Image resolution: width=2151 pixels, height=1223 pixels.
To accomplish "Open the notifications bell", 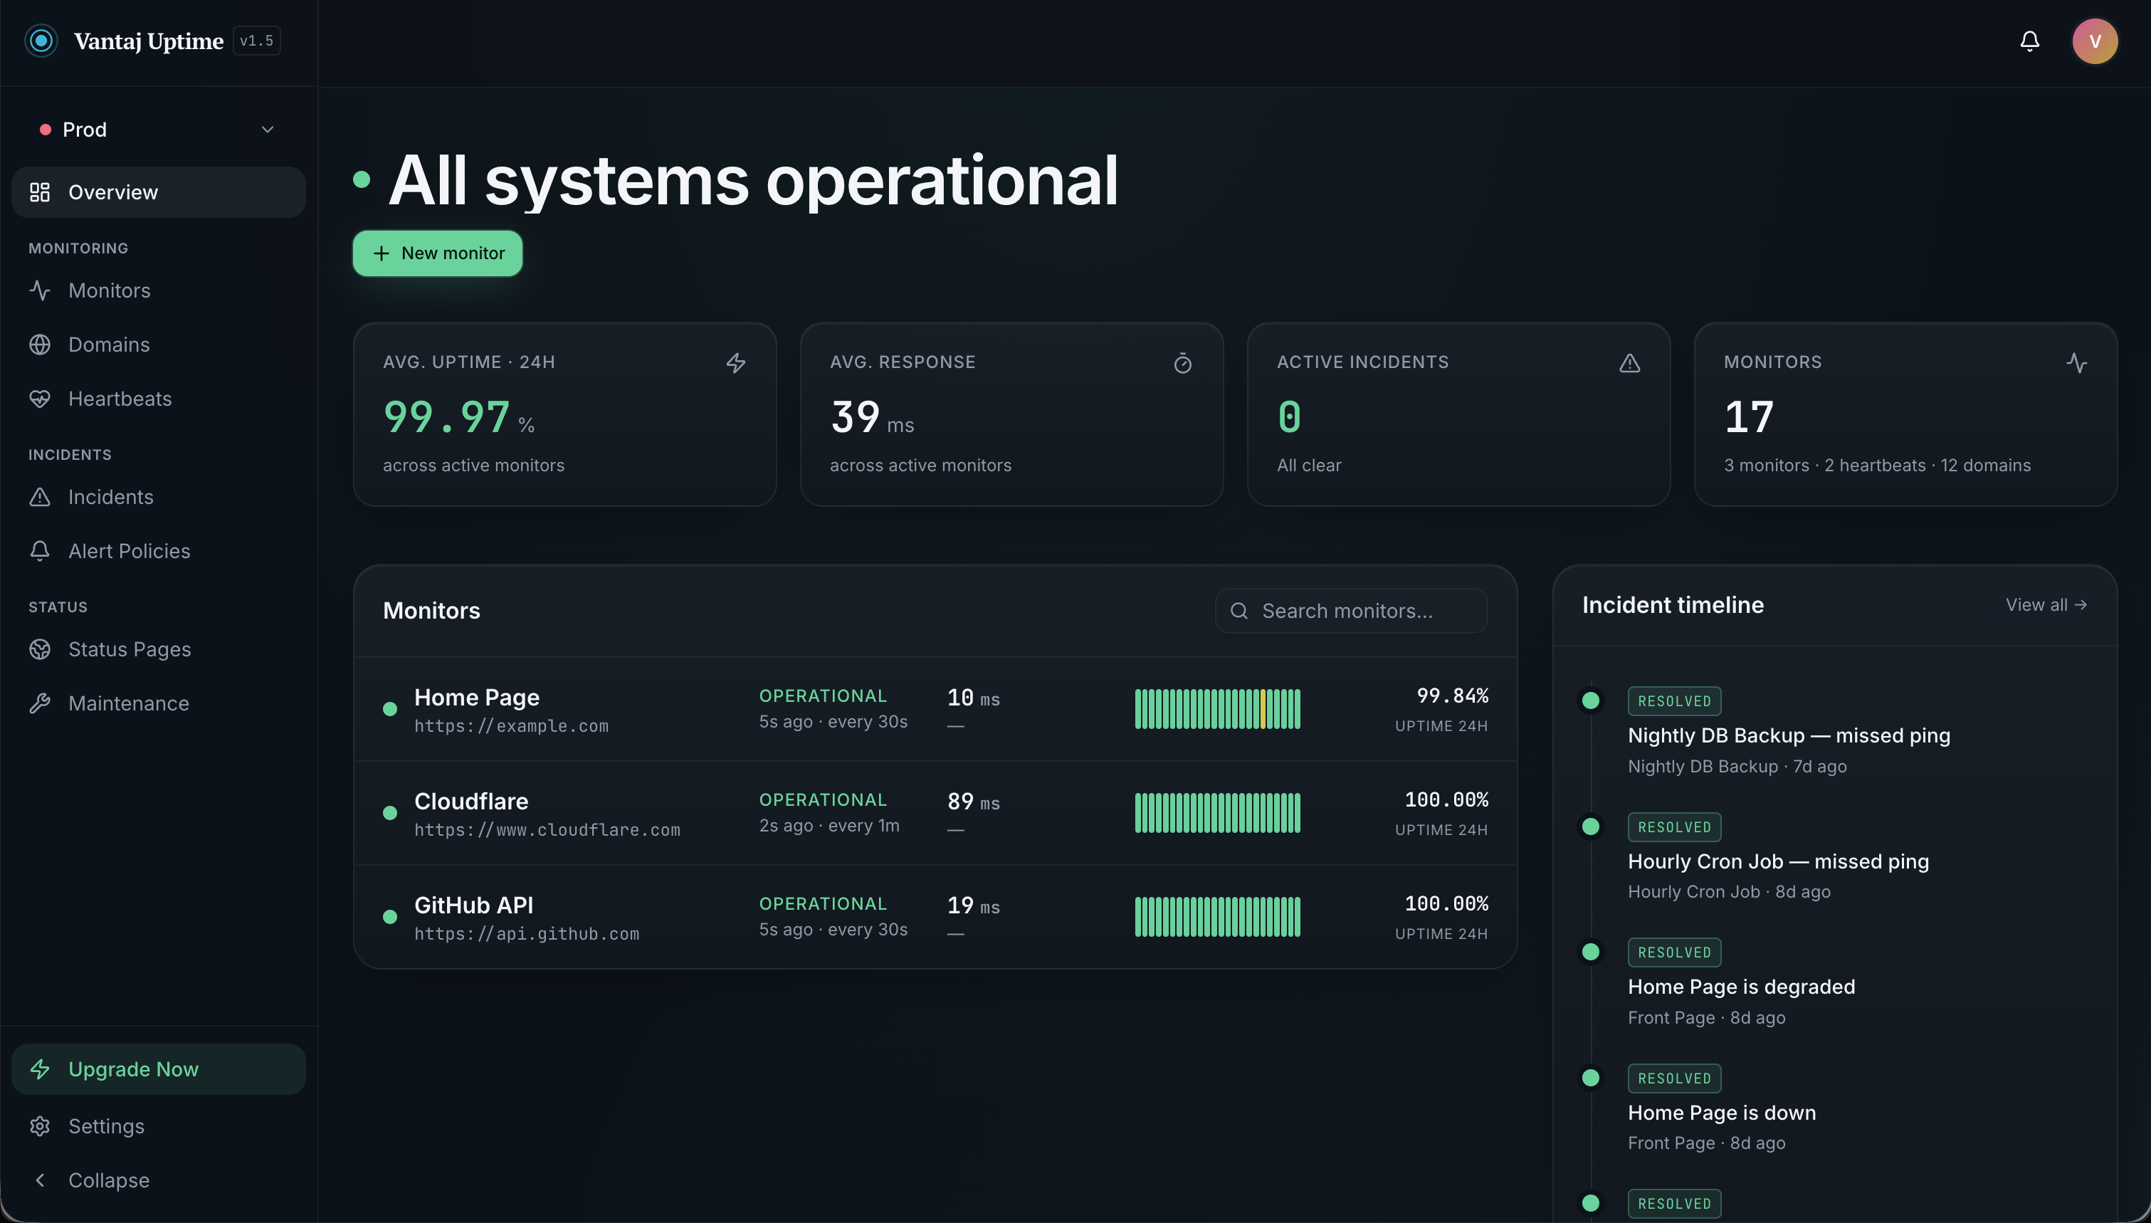I will [2029, 41].
